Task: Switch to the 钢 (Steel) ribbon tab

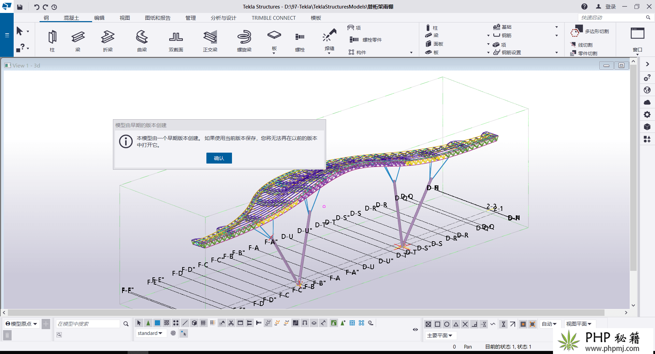Action: pyautogui.click(x=46, y=18)
